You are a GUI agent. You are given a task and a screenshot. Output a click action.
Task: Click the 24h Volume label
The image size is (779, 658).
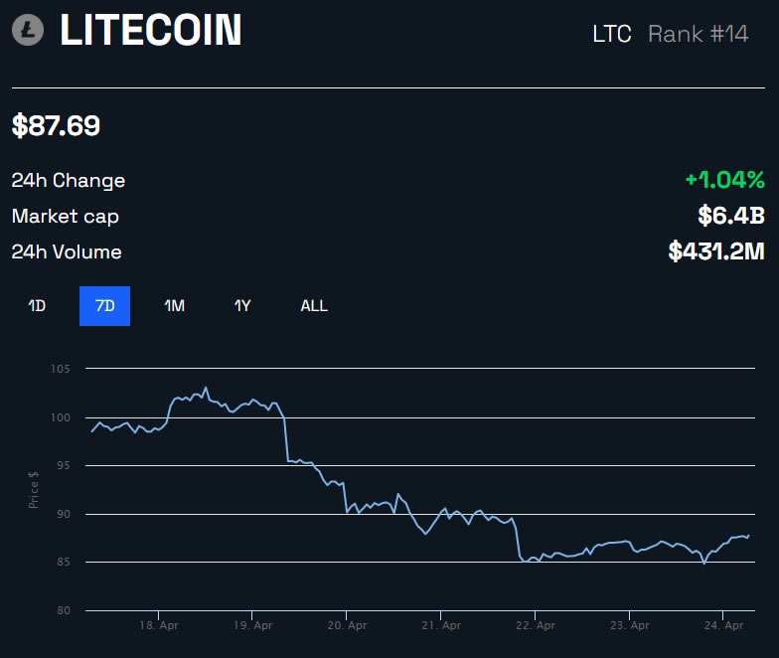click(67, 251)
